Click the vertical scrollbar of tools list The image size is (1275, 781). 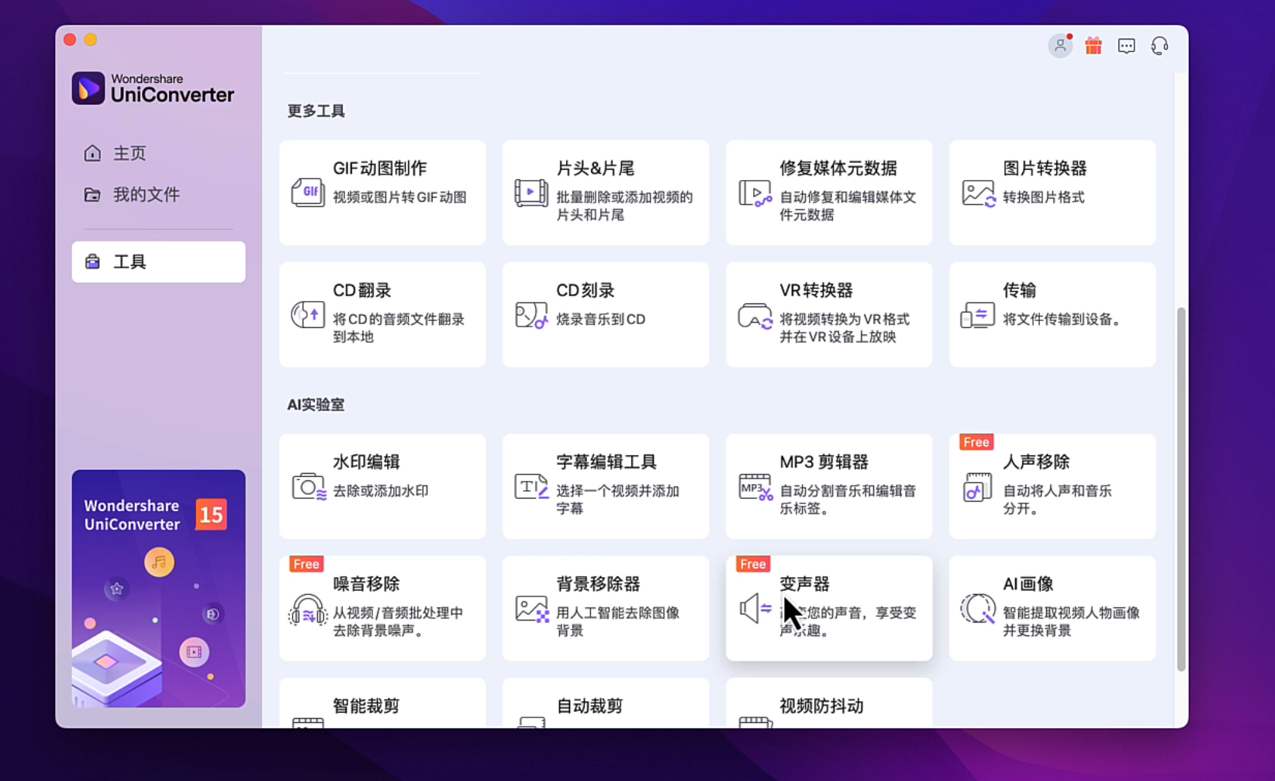point(1180,489)
